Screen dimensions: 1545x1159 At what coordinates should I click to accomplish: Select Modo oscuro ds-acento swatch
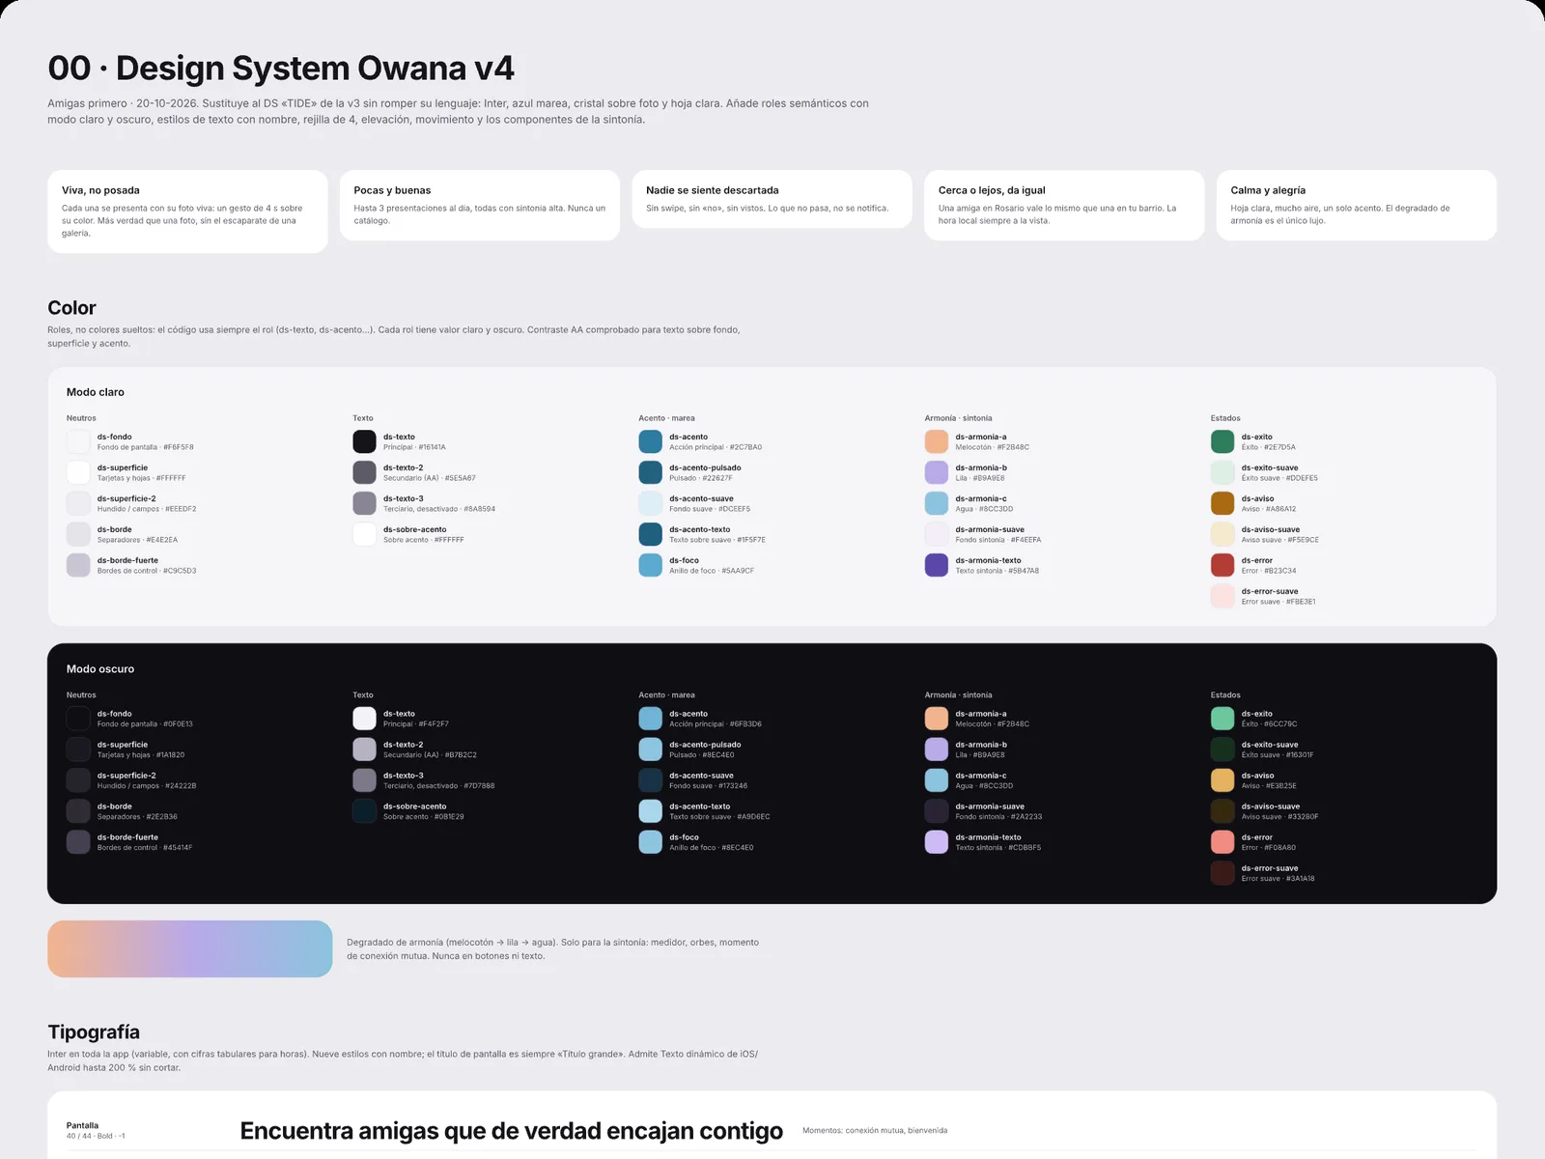coord(650,719)
